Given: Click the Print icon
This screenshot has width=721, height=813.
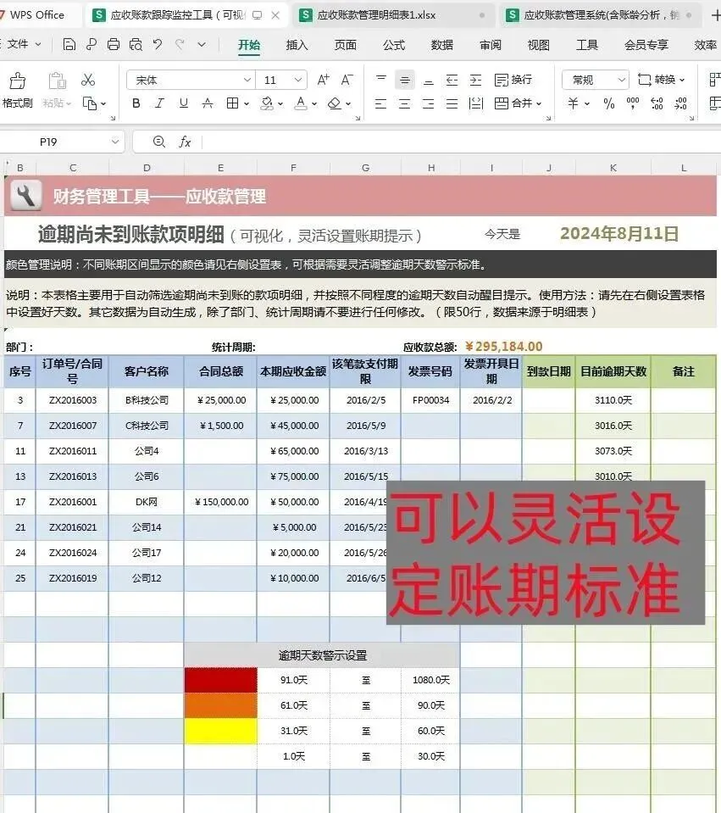Looking at the screenshot, I should [x=114, y=45].
